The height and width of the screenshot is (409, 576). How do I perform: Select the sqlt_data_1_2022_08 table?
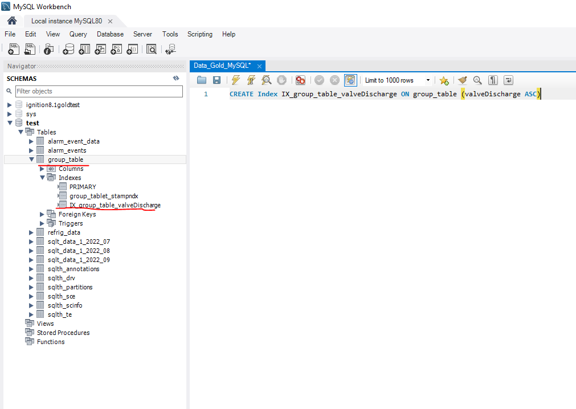pyautogui.click(x=79, y=251)
